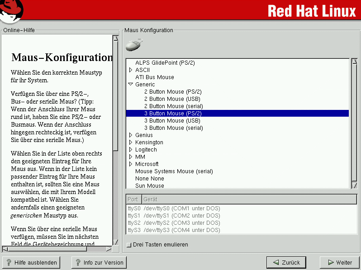This screenshot has width=361, height=270.
Task: Expand the Microsoft mouse category
Action: click(131, 164)
